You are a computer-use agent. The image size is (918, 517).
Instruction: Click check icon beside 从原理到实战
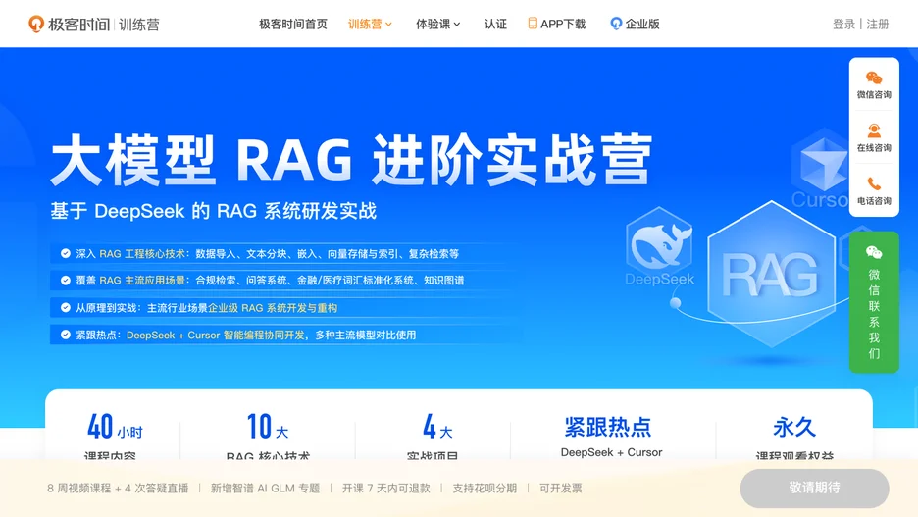(66, 307)
